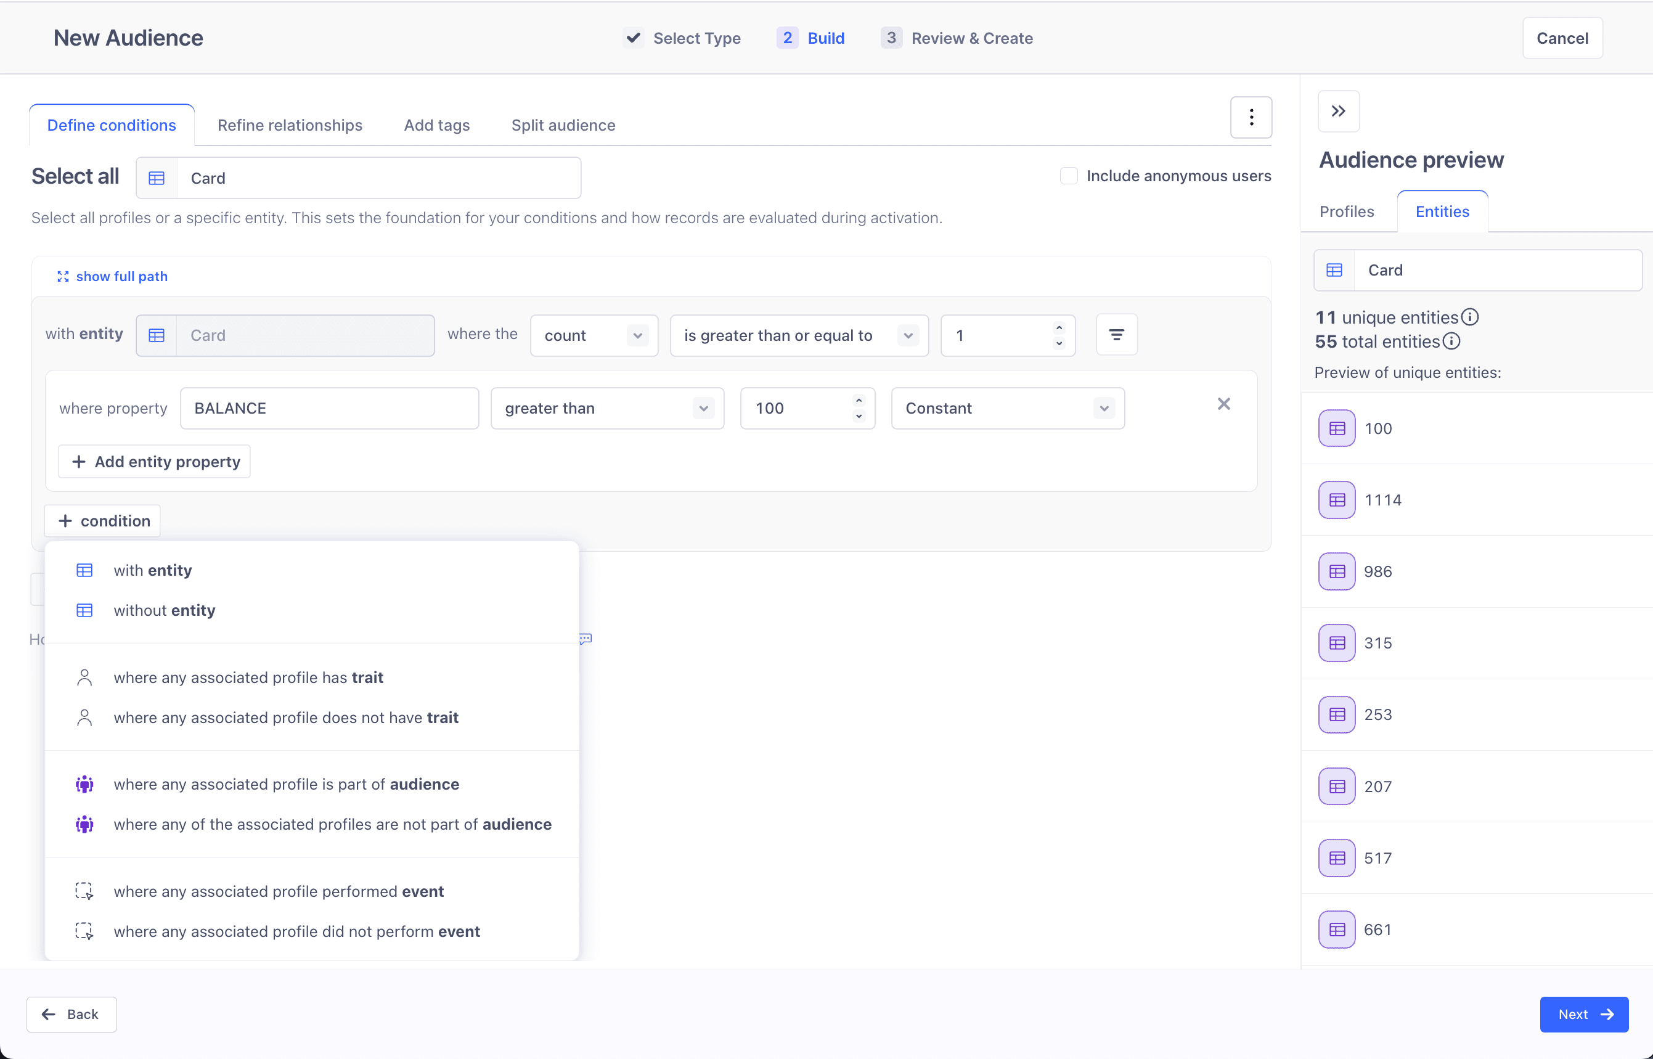Open the 'is greater than or equal to' dropdown
Image resolution: width=1653 pixels, height=1059 pixels.
pyautogui.click(x=798, y=335)
